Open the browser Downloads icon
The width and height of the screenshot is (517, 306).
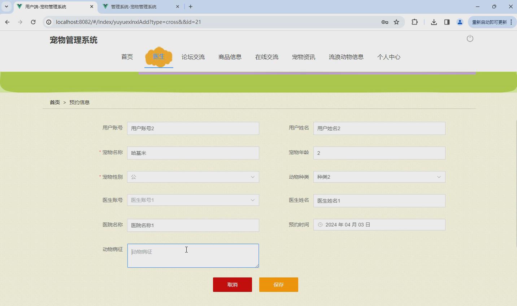[x=434, y=22]
